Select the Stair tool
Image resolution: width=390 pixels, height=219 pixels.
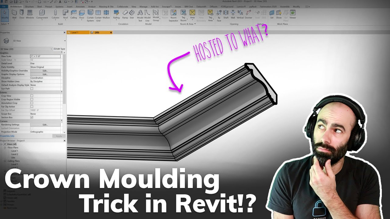(132, 14)
